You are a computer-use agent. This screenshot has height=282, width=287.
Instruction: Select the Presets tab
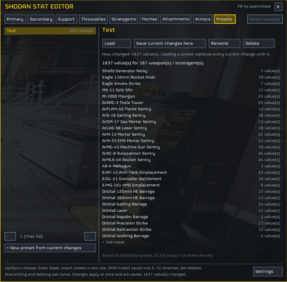[225, 19]
